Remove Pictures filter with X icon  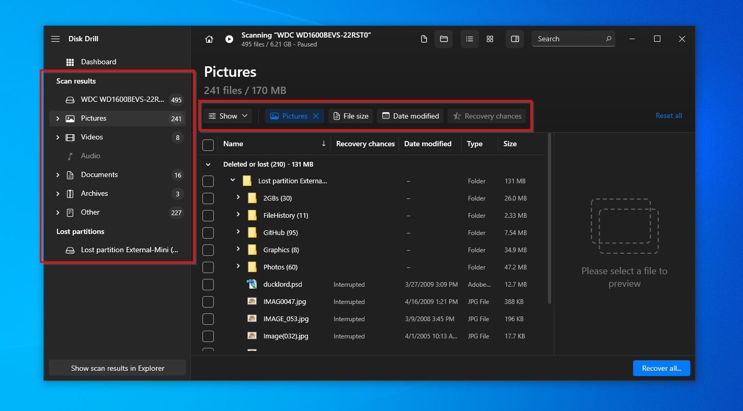[316, 116]
